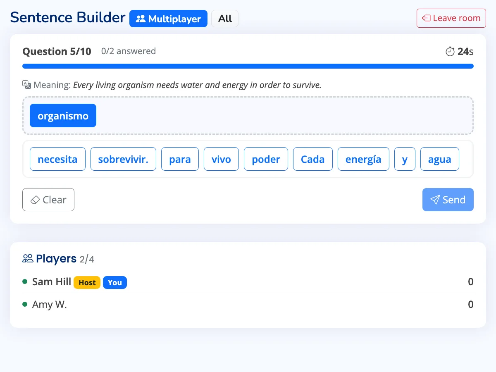496x372 pixels.
Task: Select player name 'Sam Hill'
Action: click(52, 282)
